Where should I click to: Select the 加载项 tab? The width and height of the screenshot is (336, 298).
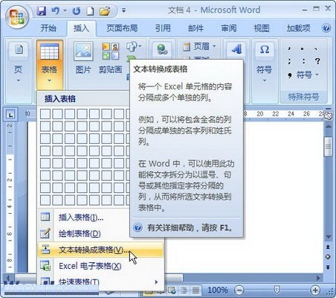point(299,28)
